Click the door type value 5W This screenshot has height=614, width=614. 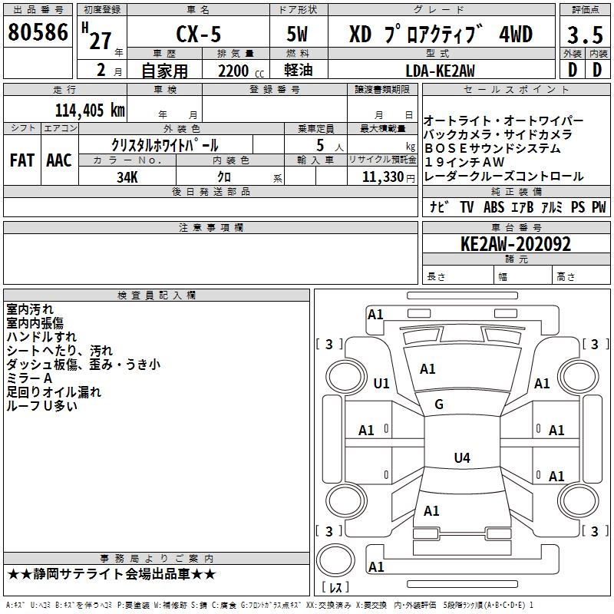click(297, 34)
